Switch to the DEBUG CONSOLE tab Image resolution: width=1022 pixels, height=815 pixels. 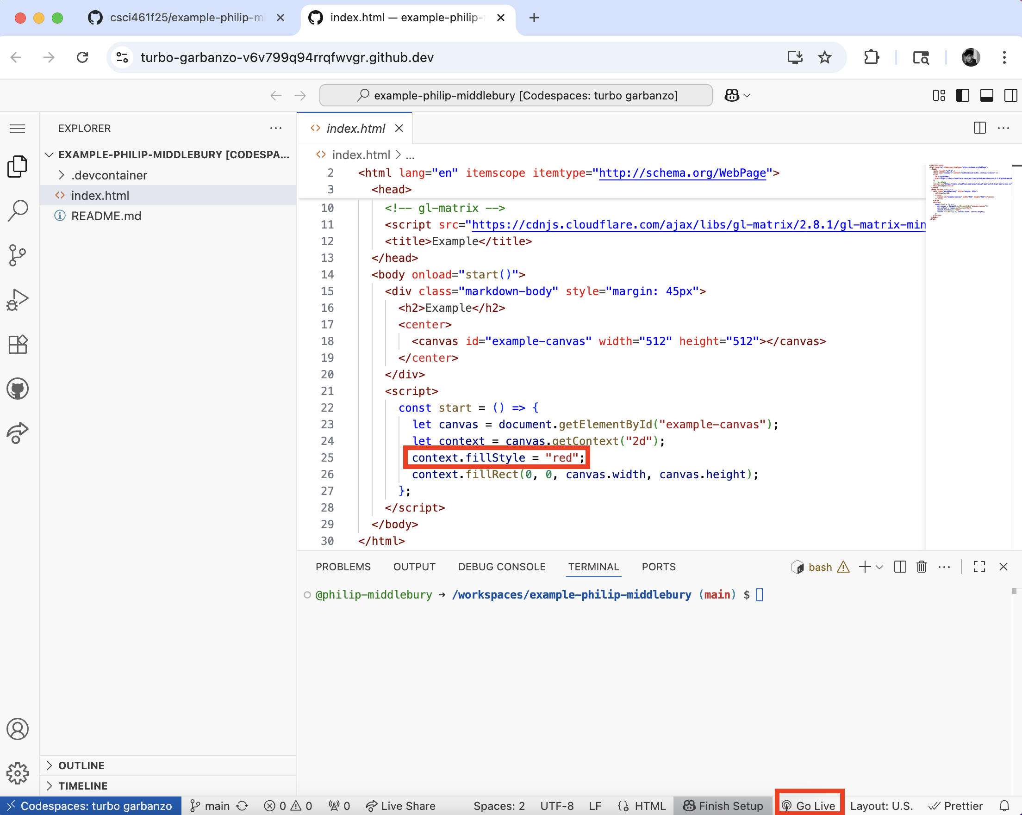click(502, 566)
